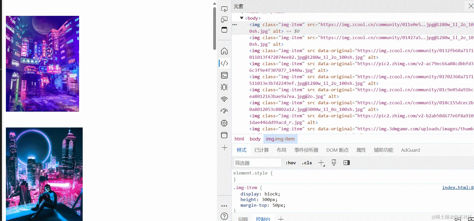The height and width of the screenshot is (221, 474).
Task: Open the Application tool icon
Action: [x=224, y=135]
